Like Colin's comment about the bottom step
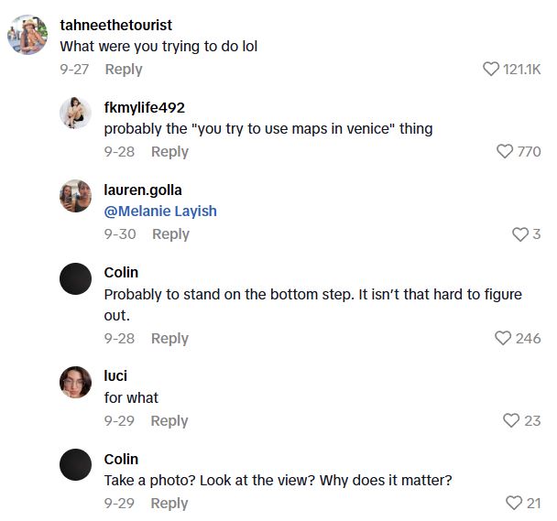The image size is (557, 521). pyautogui.click(x=503, y=338)
